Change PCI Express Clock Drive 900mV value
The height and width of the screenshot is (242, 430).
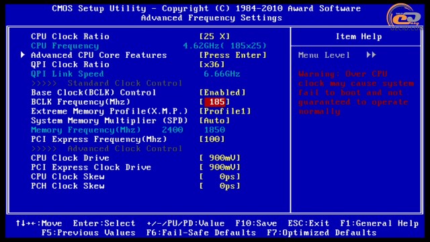tap(220, 167)
